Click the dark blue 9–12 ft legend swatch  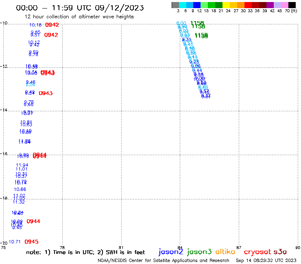[197, 5]
